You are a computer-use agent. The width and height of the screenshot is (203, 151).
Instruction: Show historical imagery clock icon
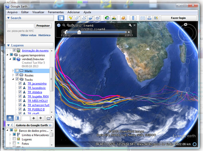click(107, 18)
